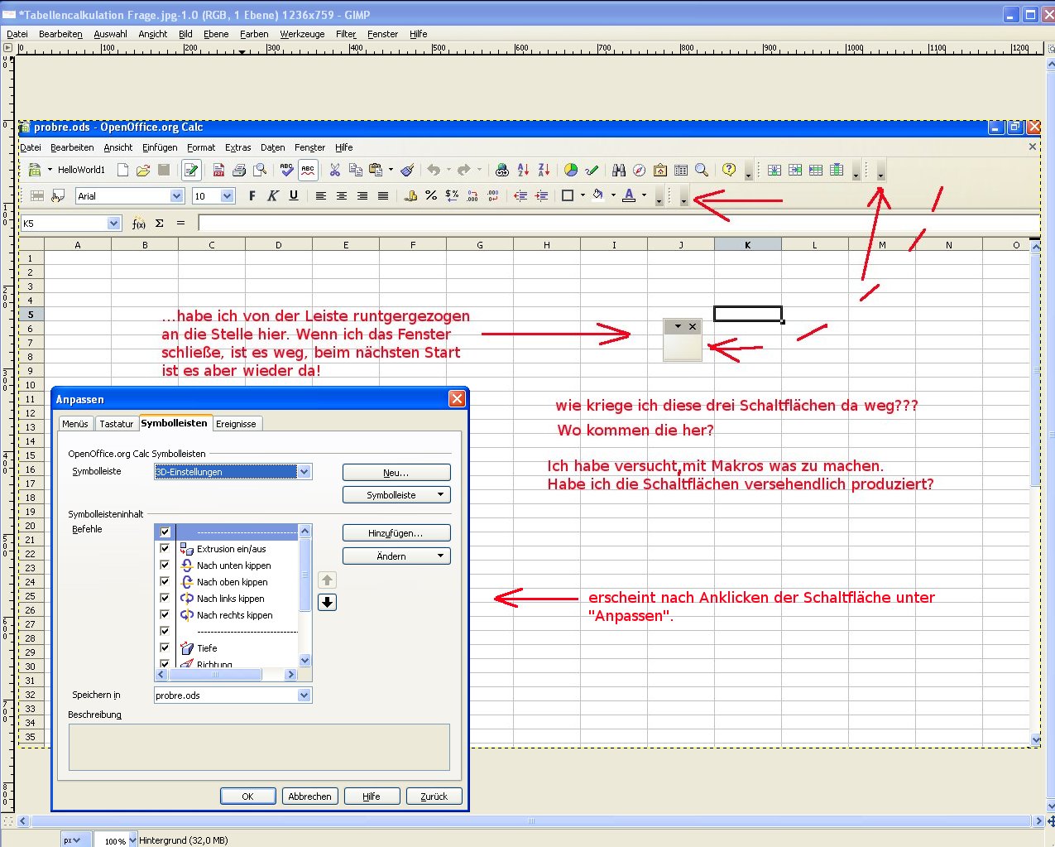Click the move-down arrow in Anpassen dialog
The height and width of the screenshot is (847, 1055).
coord(328,602)
